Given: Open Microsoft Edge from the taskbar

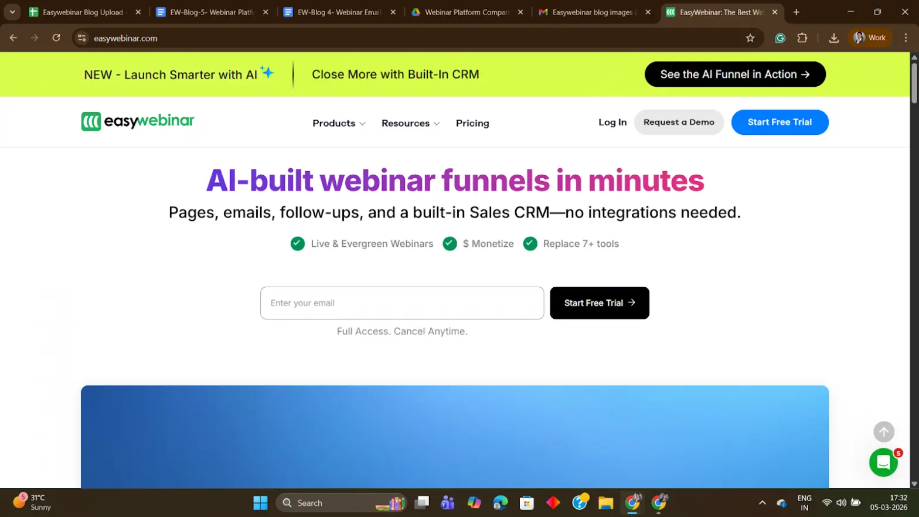Looking at the screenshot, I should [501, 503].
